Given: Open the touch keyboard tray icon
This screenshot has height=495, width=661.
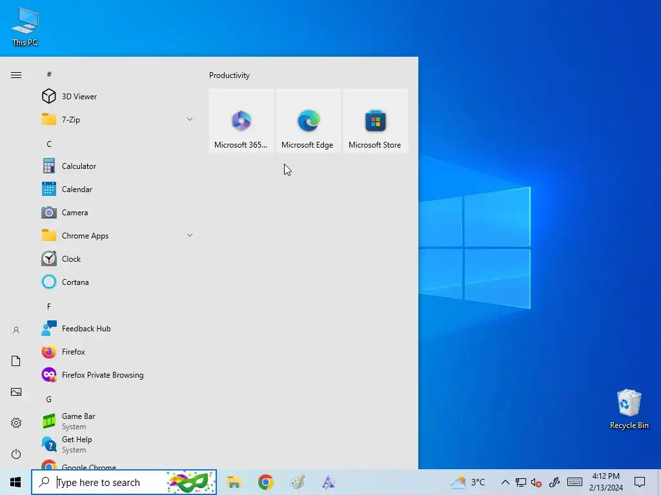Looking at the screenshot, I should pos(575,482).
